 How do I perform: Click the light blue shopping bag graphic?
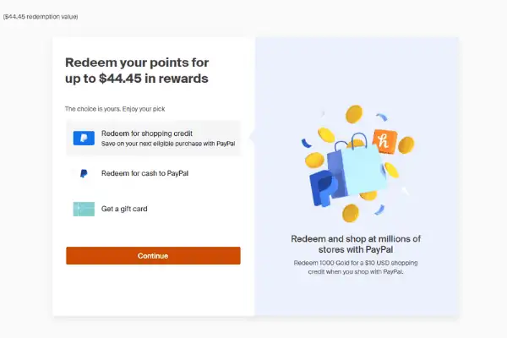[x=363, y=168]
